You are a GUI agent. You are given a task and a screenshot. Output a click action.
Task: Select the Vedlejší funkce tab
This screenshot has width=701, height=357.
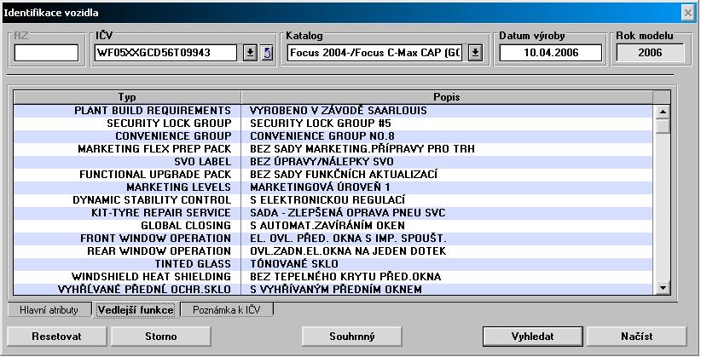click(136, 310)
